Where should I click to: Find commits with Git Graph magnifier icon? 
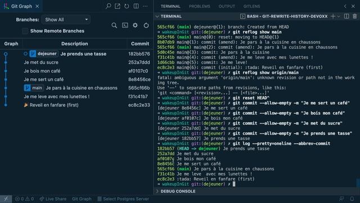tap(114, 25)
